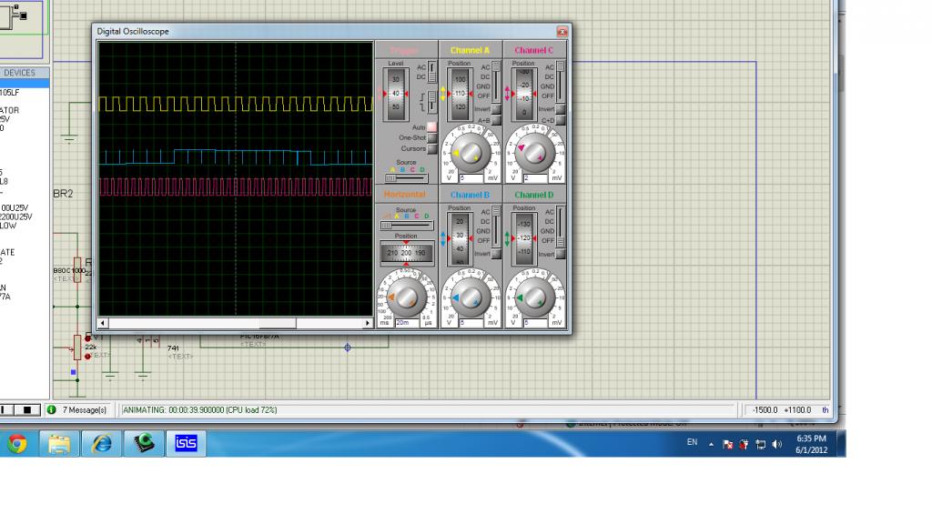Toggle the Cursors button
The width and height of the screenshot is (932, 524).
coord(432,149)
